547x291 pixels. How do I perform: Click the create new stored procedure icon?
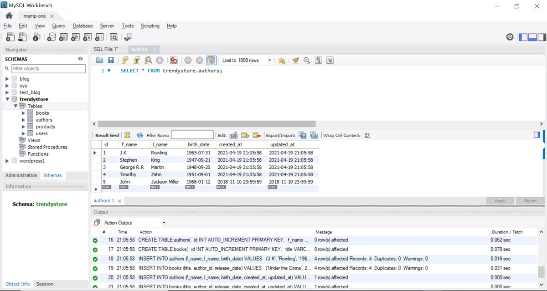(x=88, y=37)
